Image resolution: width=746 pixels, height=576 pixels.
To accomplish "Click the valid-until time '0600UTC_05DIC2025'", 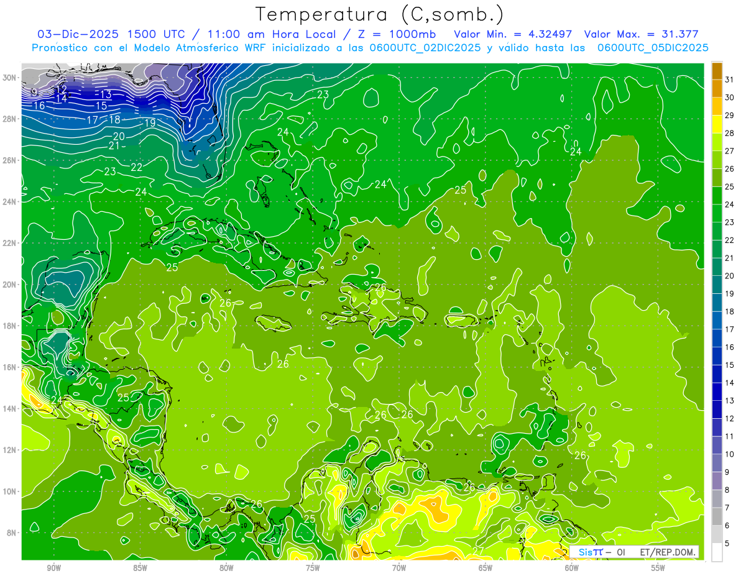I will point(653,48).
